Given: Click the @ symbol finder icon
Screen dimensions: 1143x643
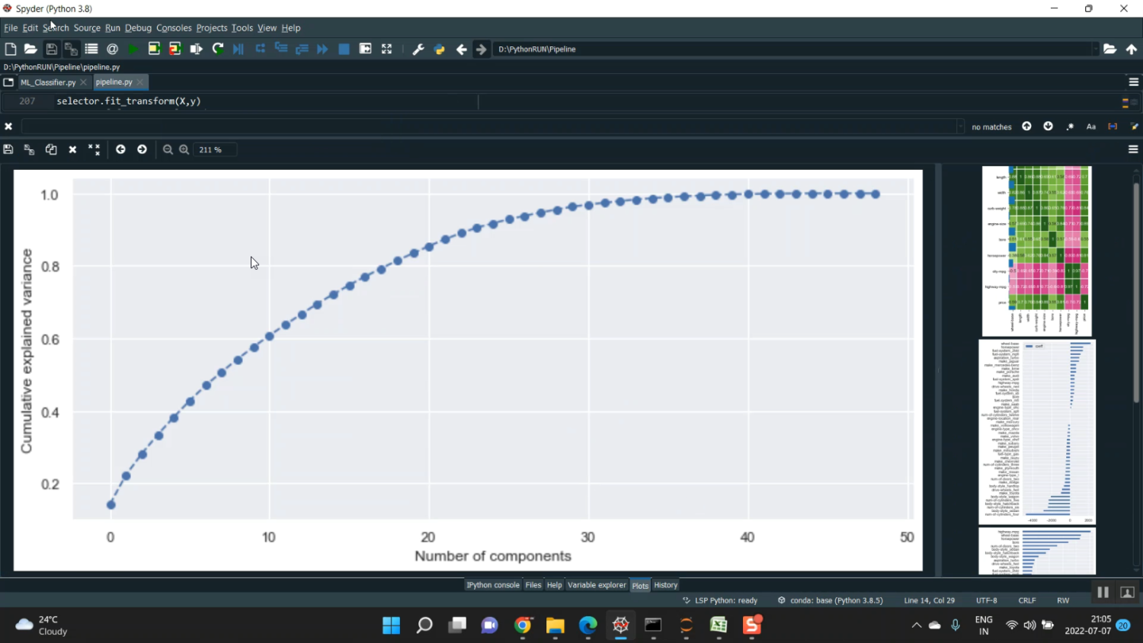Looking at the screenshot, I should pos(113,49).
